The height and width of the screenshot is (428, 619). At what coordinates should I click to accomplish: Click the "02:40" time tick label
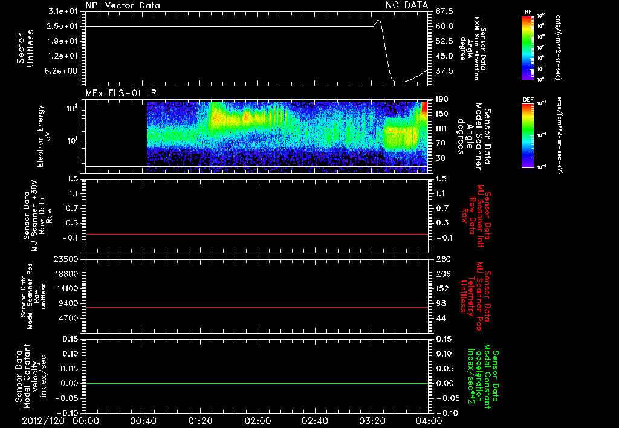click(x=315, y=421)
